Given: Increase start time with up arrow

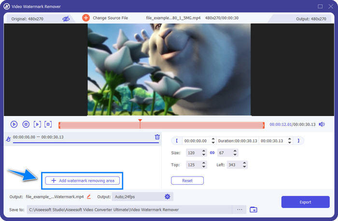Looking at the screenshot, I should (213, 139).
